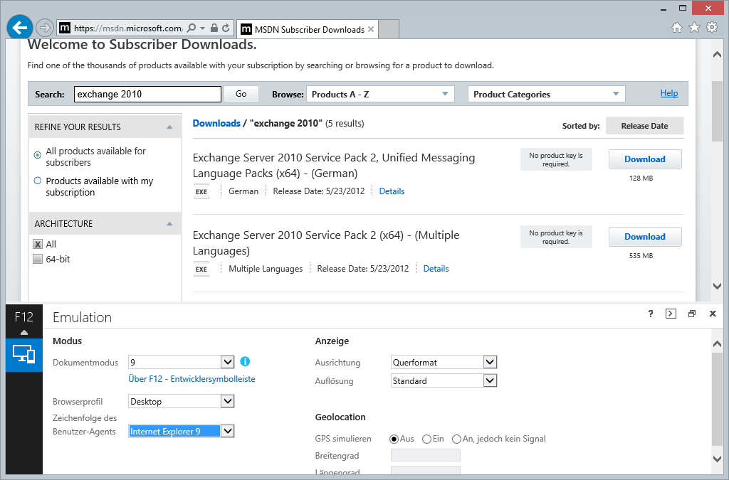Go to the browser Home page icon
Viewport: 729px width, 480px height.
pyautogui.click(x=677, y=28)
